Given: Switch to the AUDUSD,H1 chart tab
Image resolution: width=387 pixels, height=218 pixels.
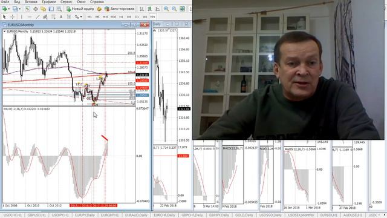Looking at the screenshot, I should tap(353, 215).
